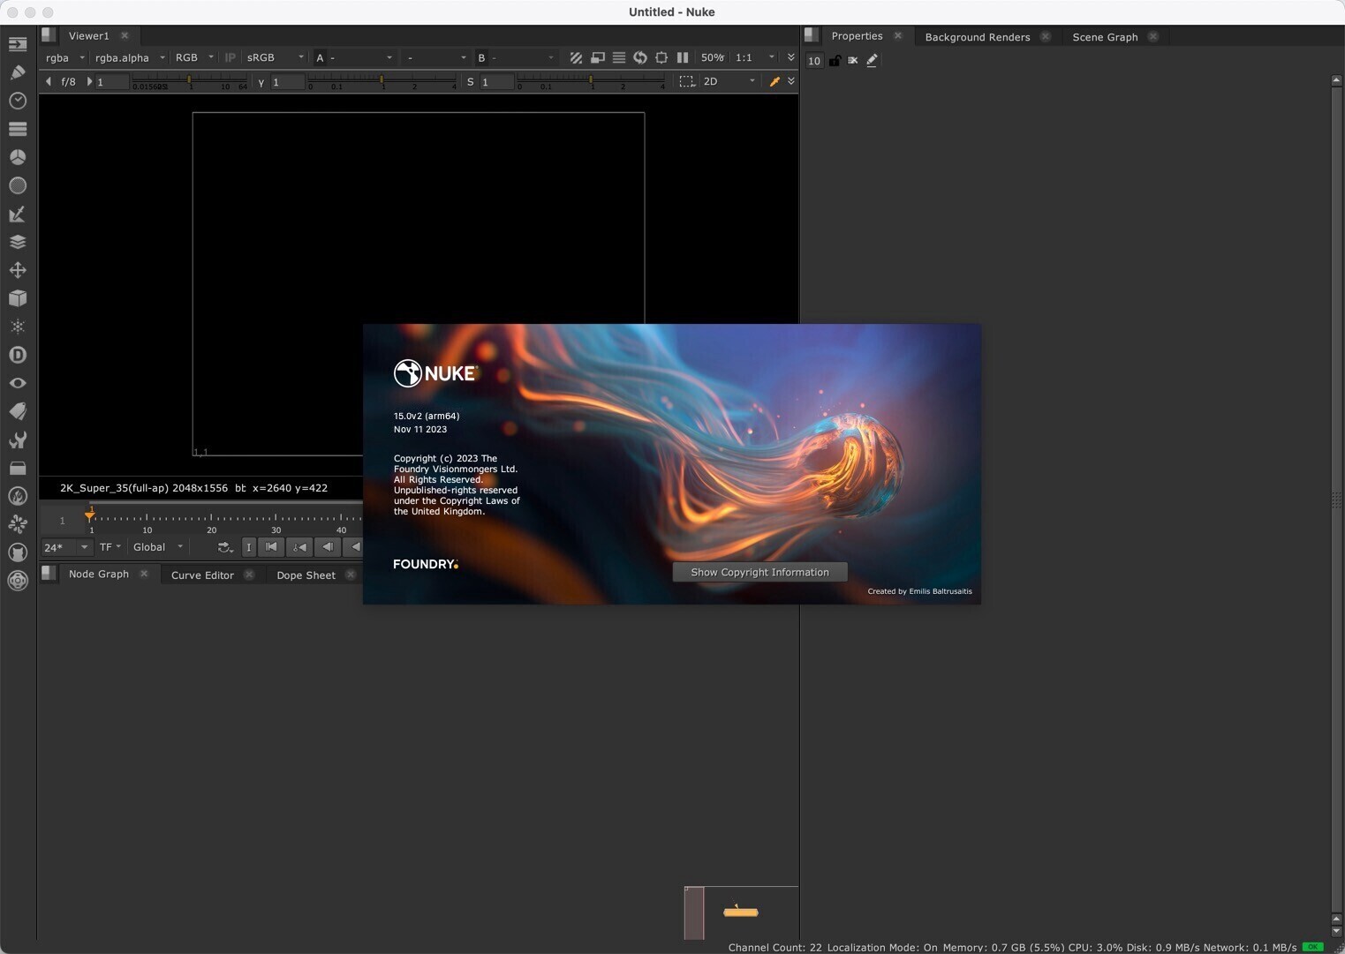Open the RGB display channel dropdown
Image resolution: width=1345 pixels, height=954 pixels.
tap(194, 57)
